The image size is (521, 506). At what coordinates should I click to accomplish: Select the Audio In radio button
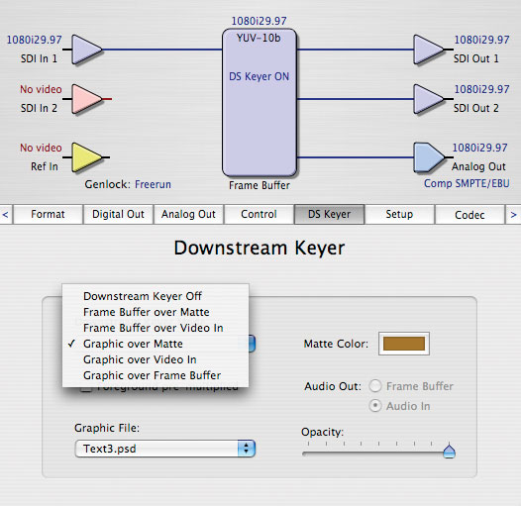375,406
